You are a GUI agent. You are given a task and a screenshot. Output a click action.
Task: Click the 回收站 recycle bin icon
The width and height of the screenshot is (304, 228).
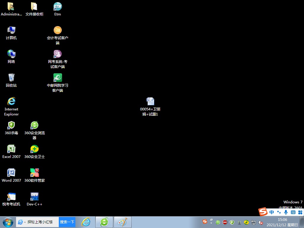point(11,78)
